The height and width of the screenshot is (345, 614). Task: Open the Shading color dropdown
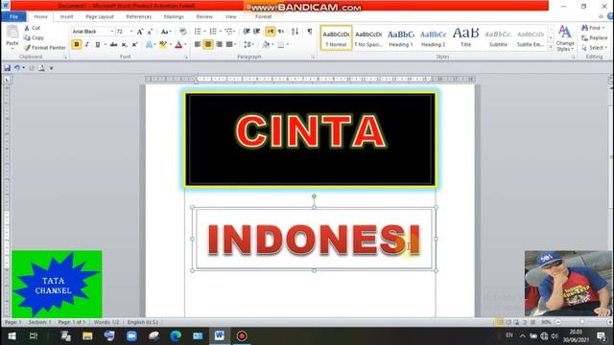point(272,45)
